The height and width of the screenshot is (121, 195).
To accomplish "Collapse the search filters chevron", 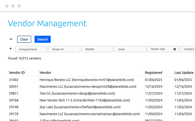I will 11,39.
